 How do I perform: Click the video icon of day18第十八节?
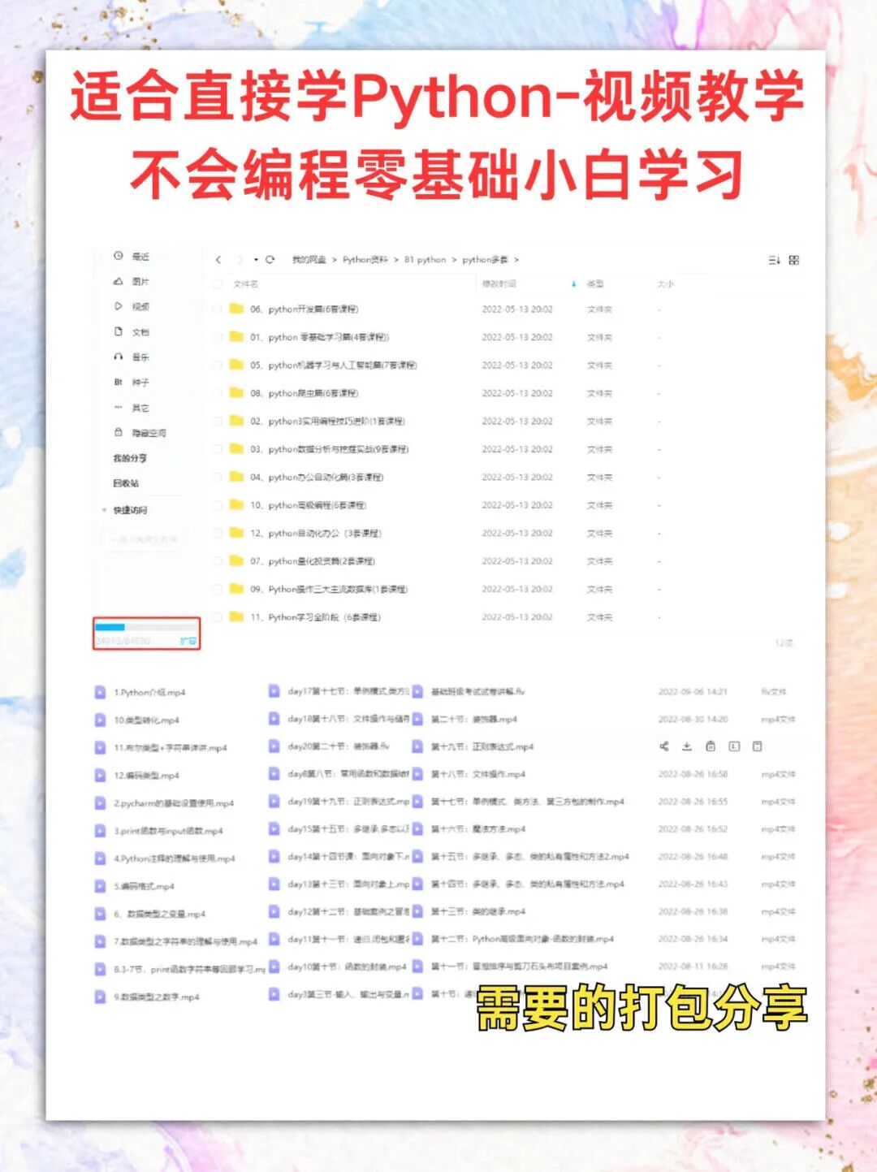pyautogui.click(x=274, y=719)
